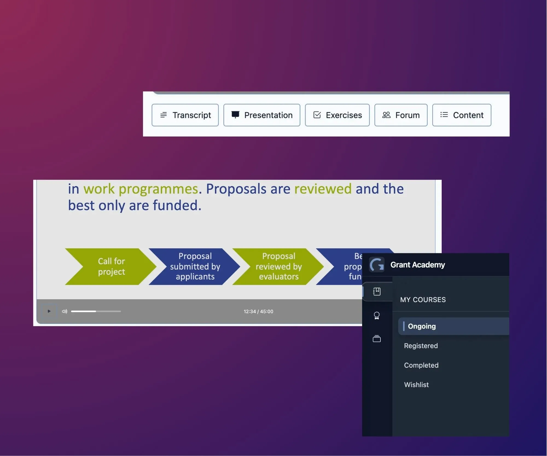Click the 'Call for project' arrow
Screen dimensions: 547x456
pos(111,266)
